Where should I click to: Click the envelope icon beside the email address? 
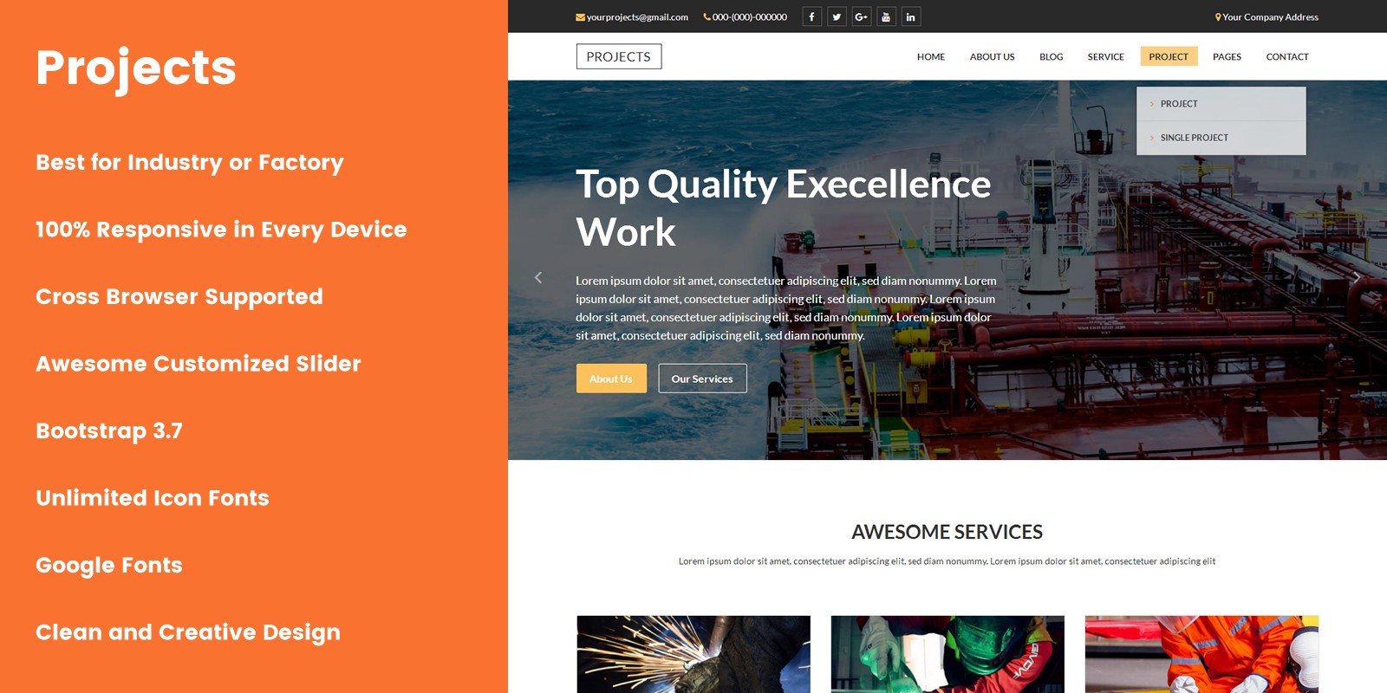coord(580,17)
